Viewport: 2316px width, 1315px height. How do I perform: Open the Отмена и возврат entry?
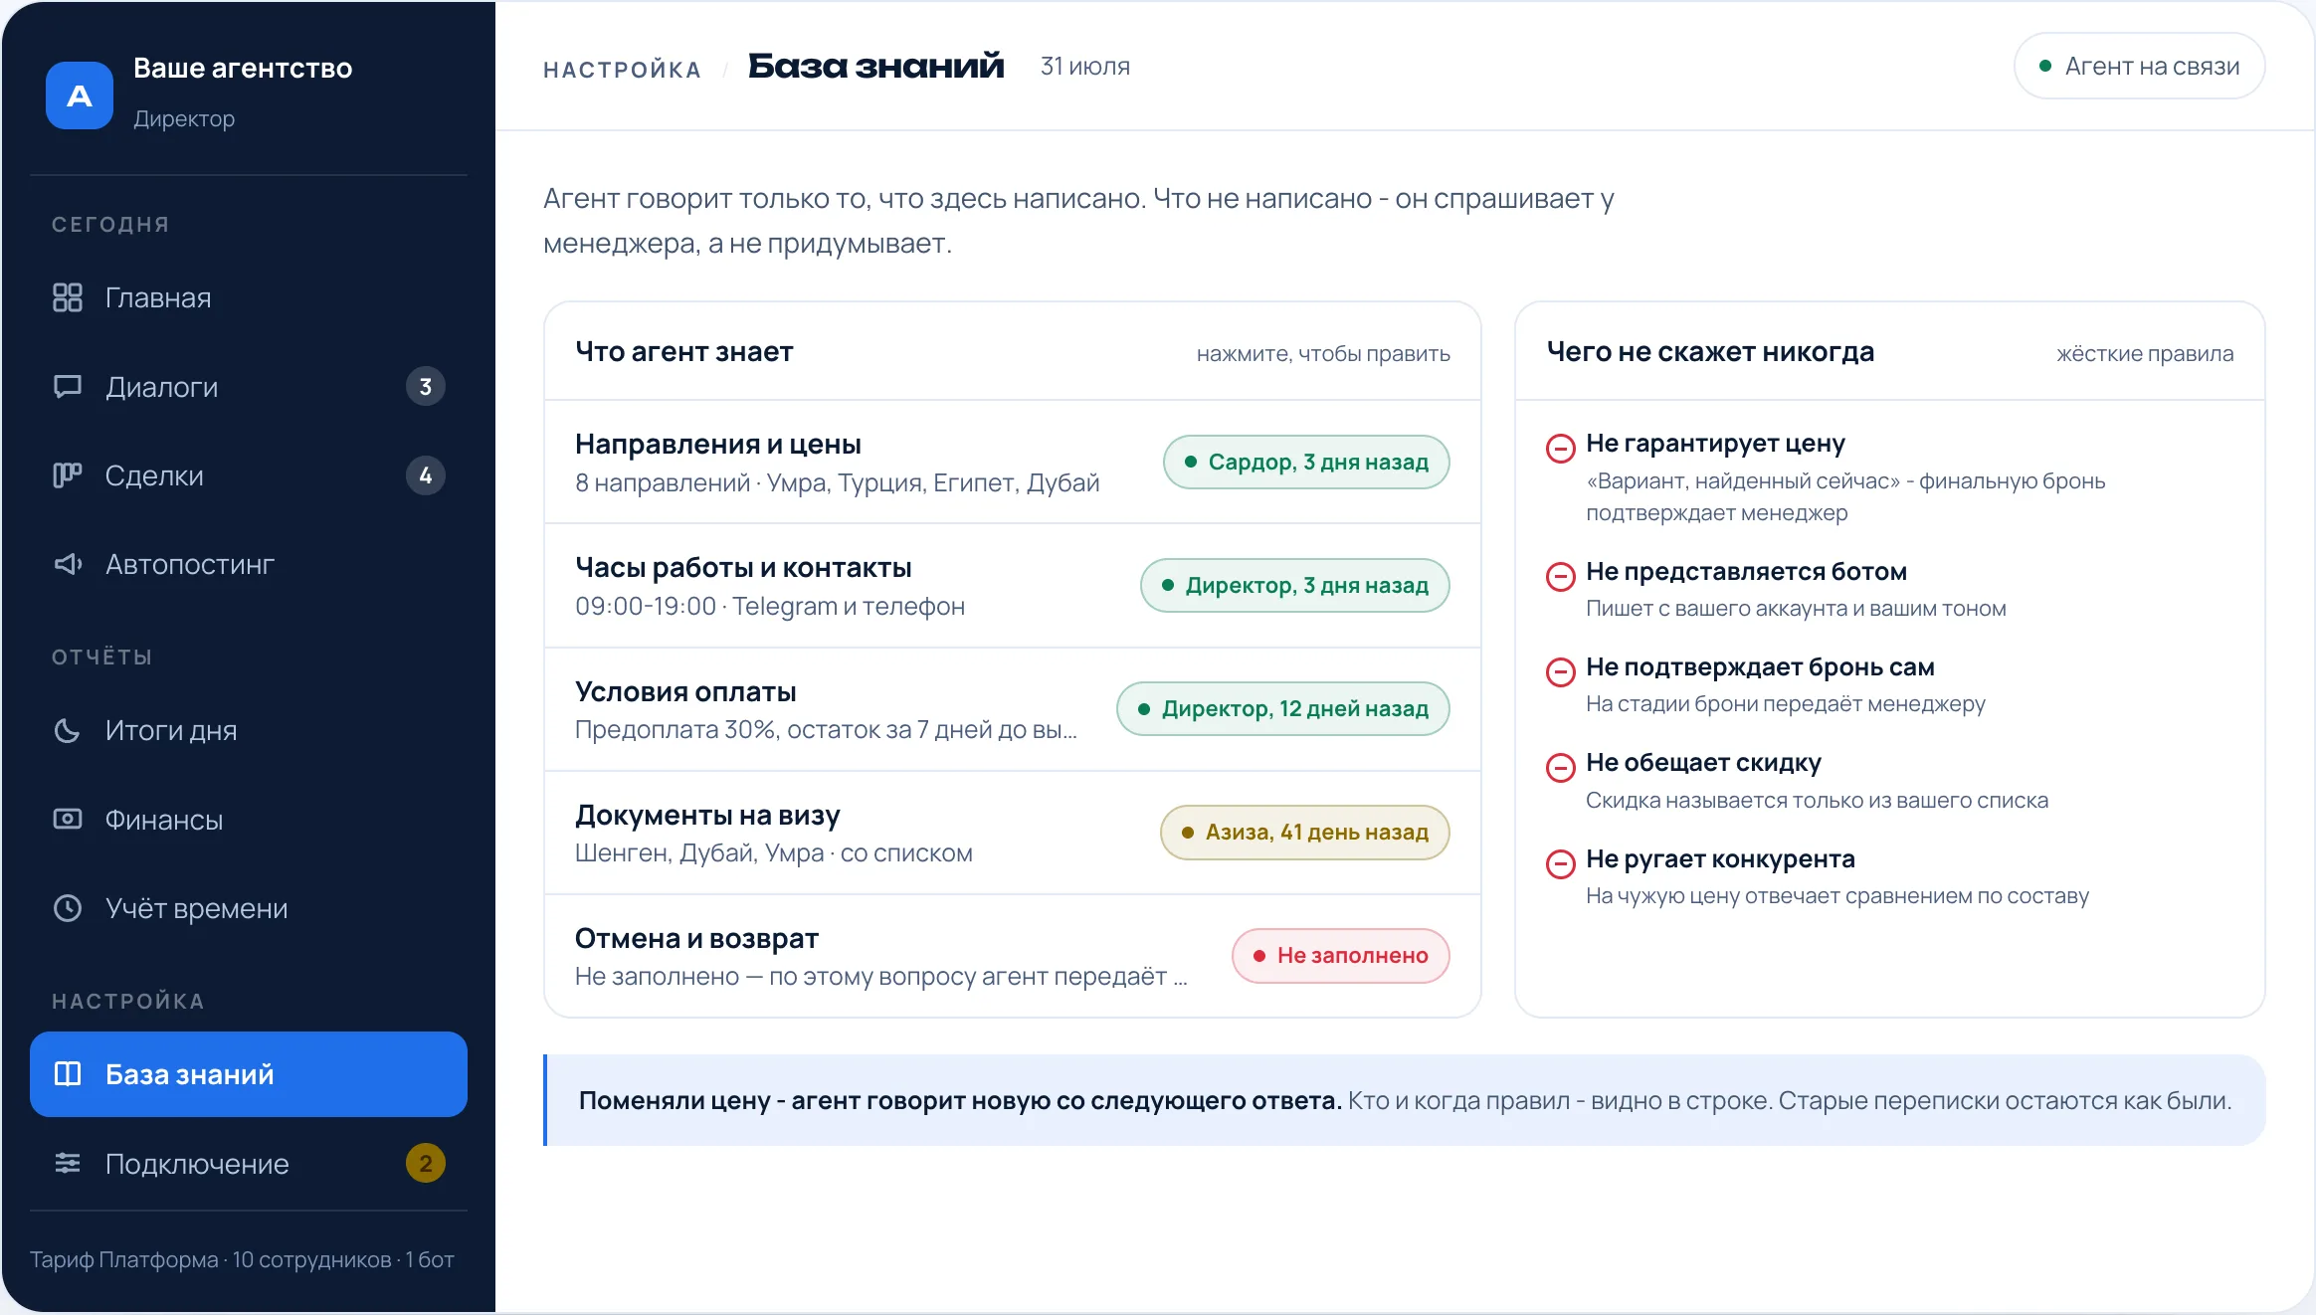point(1013,956)
